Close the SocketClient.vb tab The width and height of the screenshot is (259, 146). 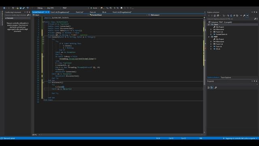49,12
